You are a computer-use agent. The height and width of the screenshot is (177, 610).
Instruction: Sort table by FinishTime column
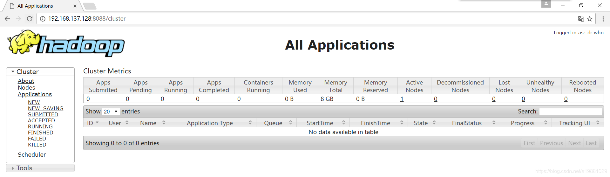point(379,123)
